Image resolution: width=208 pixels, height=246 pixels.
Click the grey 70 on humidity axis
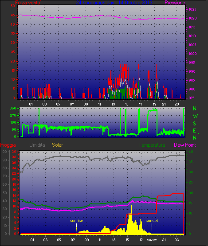[x=5, y=176]
